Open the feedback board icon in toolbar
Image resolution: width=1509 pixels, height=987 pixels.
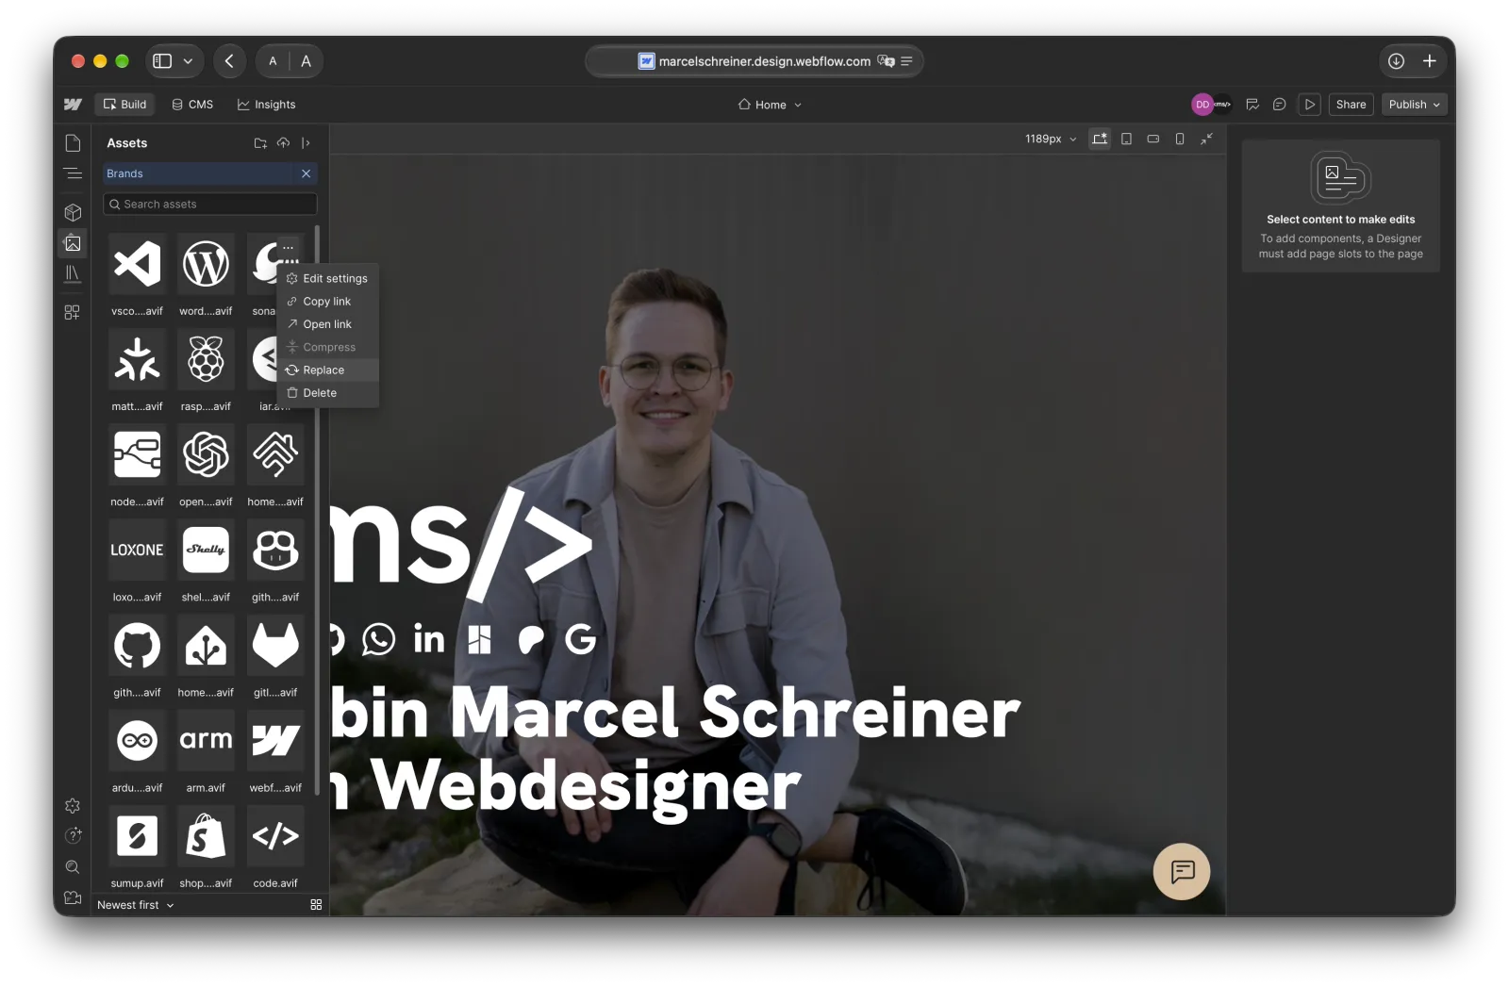click(x=1252, y=105)
